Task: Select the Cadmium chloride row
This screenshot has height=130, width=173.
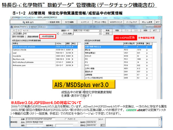Action: [x=45, y=50]
